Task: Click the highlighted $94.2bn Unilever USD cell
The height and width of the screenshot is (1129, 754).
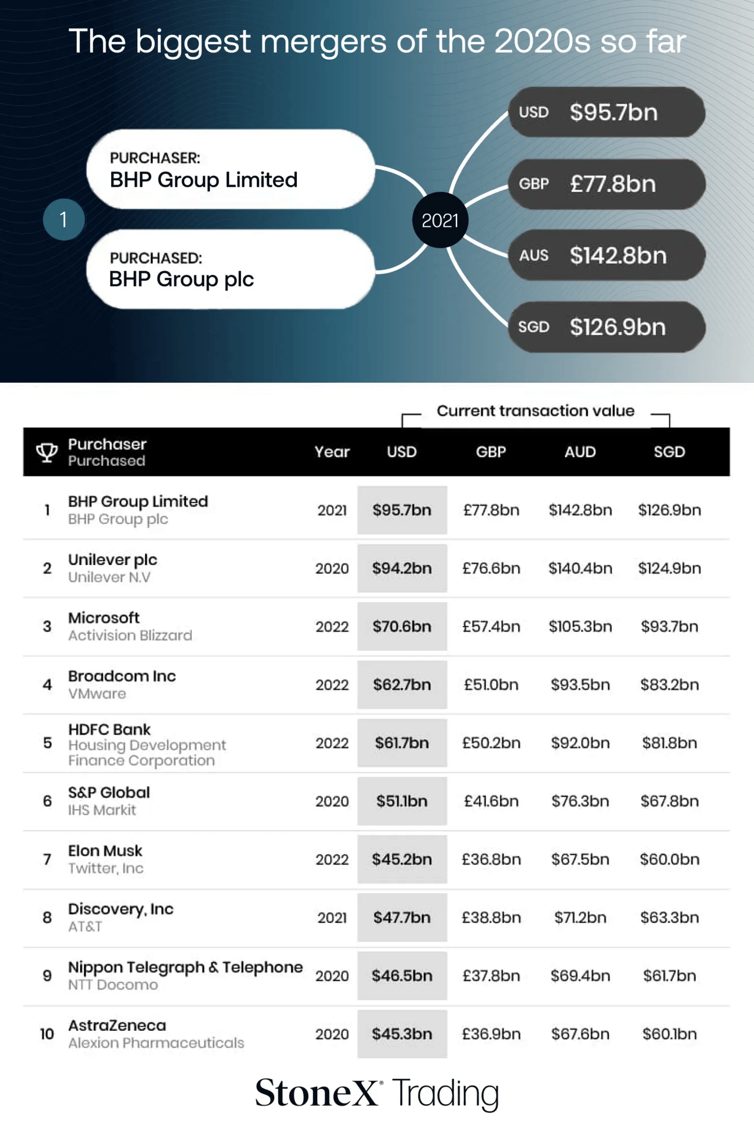Action: pyautogui.click(x=402, y=568)
